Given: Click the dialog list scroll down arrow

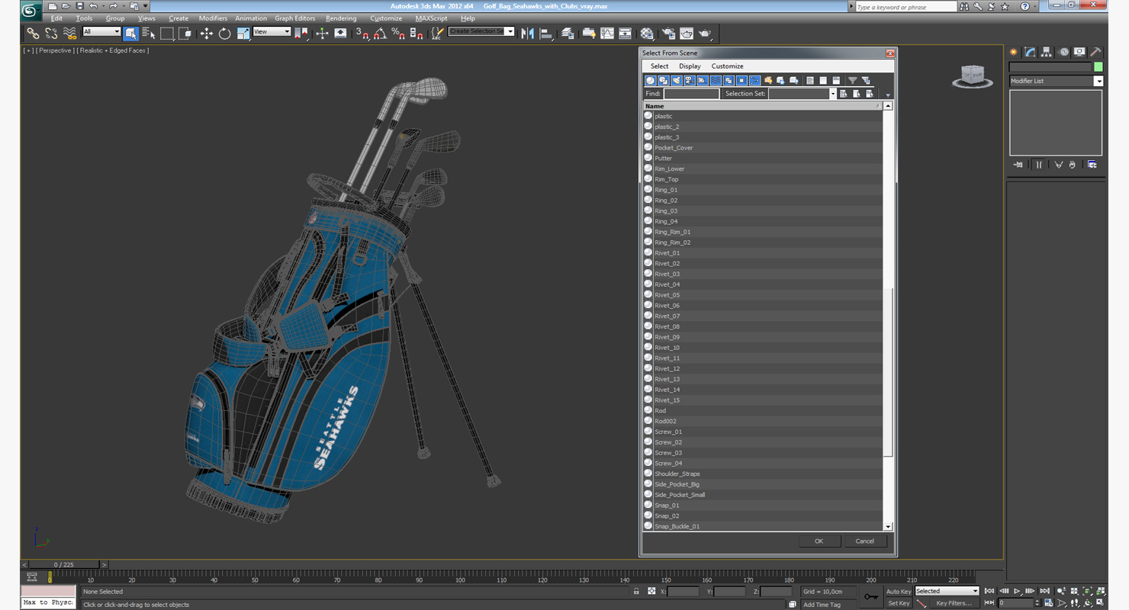Looking at the screenshot, I should pyautogui.click(x=888, y=527).
